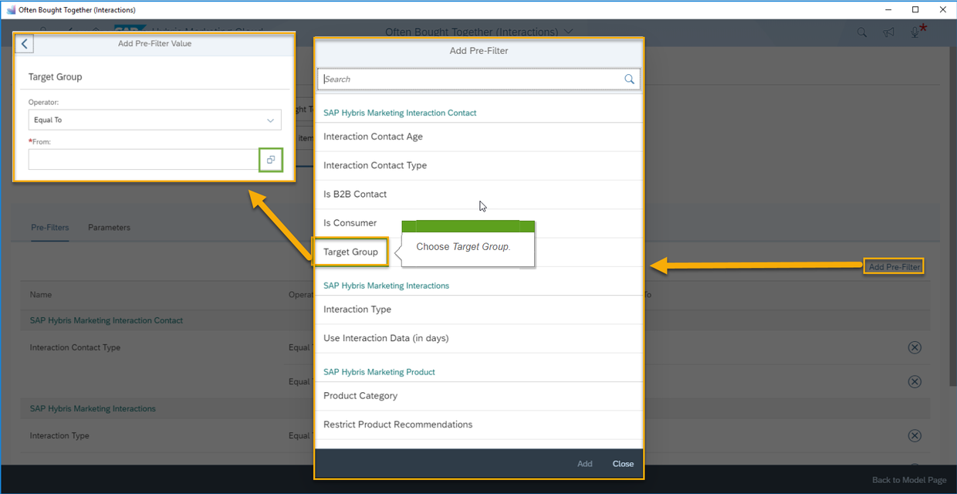Open value help icon beside From field

pos(271,160)
